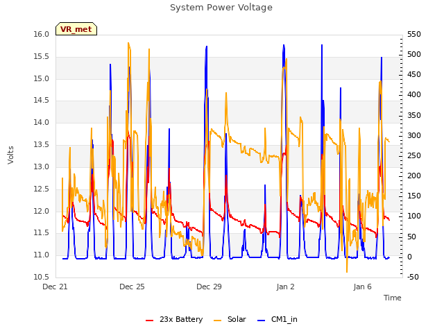Image resolution: width=444 pixels, height=333 pixels.
Task: Click the 12.0 left axis value
Action: 42,211
